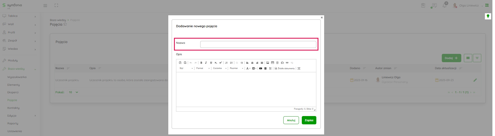Click the Nazwa input field
This screenshot has height=136, width=495.
258,45
